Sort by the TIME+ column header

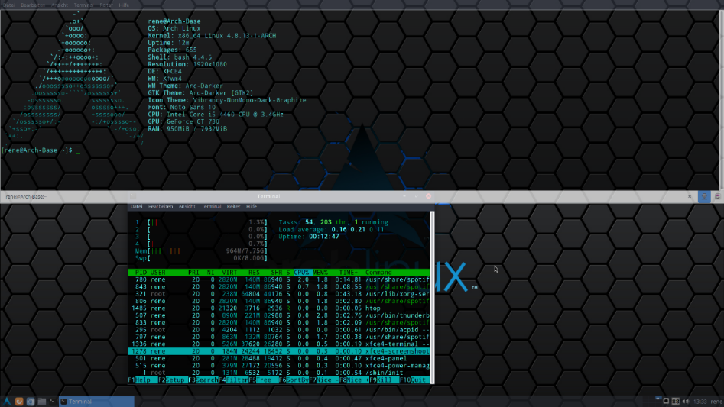[348, 273]
